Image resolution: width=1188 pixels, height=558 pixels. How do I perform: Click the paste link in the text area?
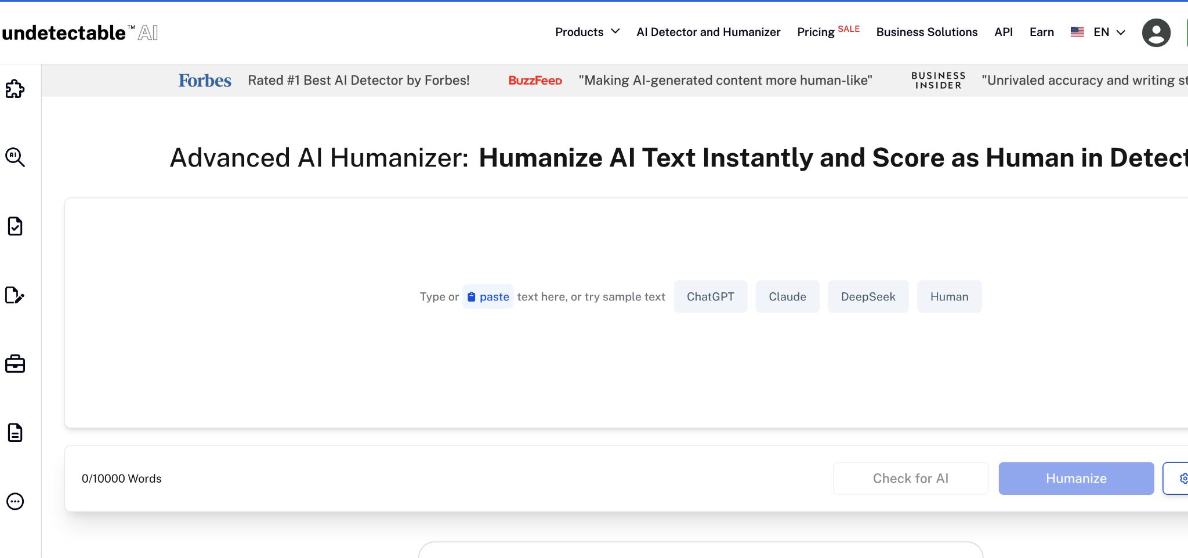point(488,296)
